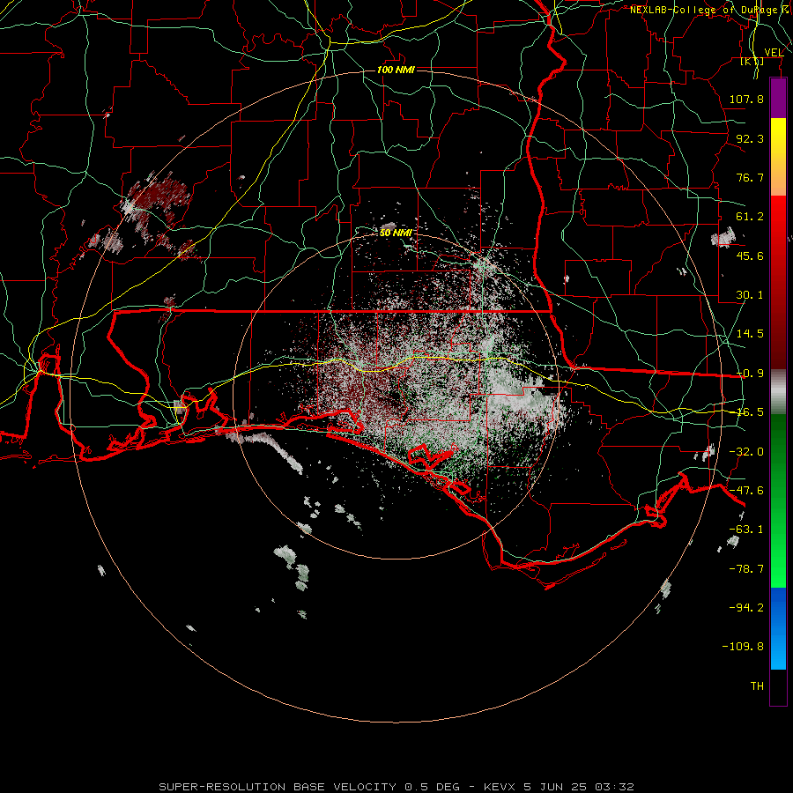The image size is (793, 793).
Task: Click the -63.1 velocity scale value
Action: click(x=746, y=530)
